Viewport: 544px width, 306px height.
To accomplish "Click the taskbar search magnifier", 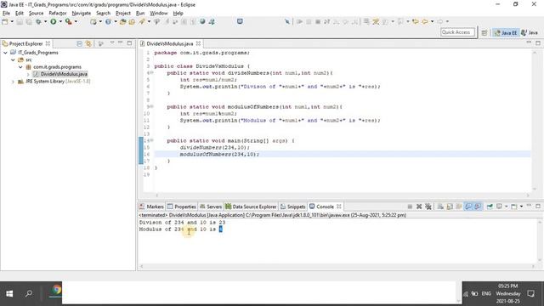I will pos(29,293).
